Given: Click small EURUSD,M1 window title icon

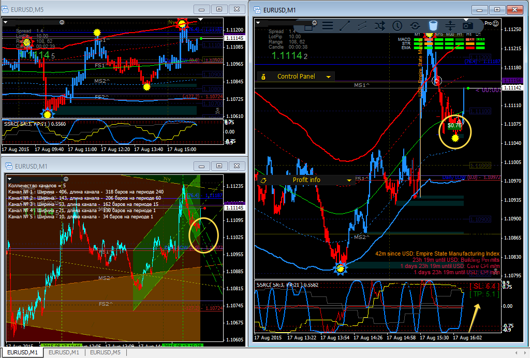Looking at the screenshot, I should tap(9, 166).
